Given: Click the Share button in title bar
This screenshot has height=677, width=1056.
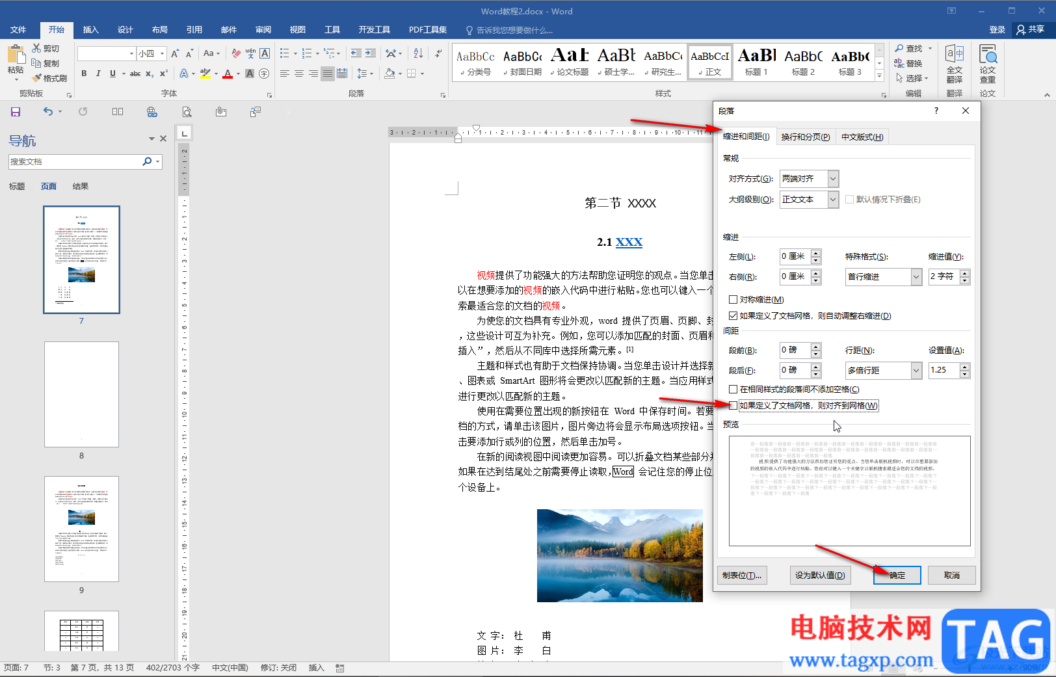Looking at the screenshot, I should pyautogui.click(x=1031, y=30).
